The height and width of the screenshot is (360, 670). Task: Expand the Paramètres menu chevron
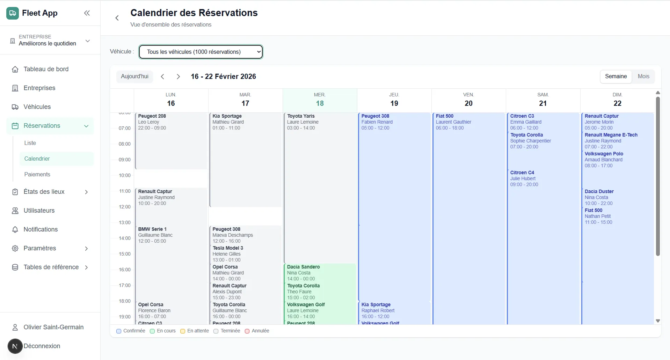point(86,248)
